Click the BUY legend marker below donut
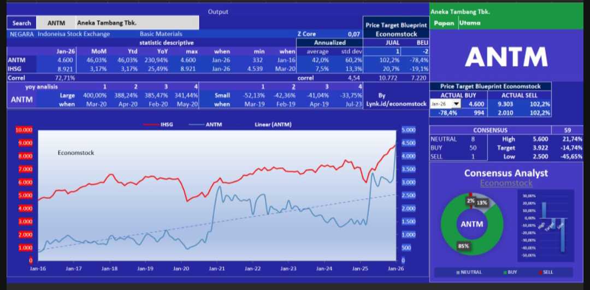Viewport: 590px width, 290px height. pos(509,272)
